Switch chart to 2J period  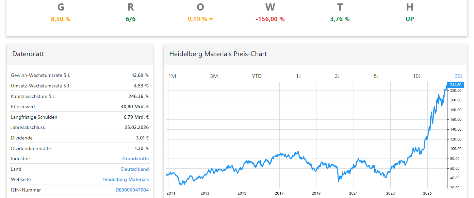(x=337, y=76)
